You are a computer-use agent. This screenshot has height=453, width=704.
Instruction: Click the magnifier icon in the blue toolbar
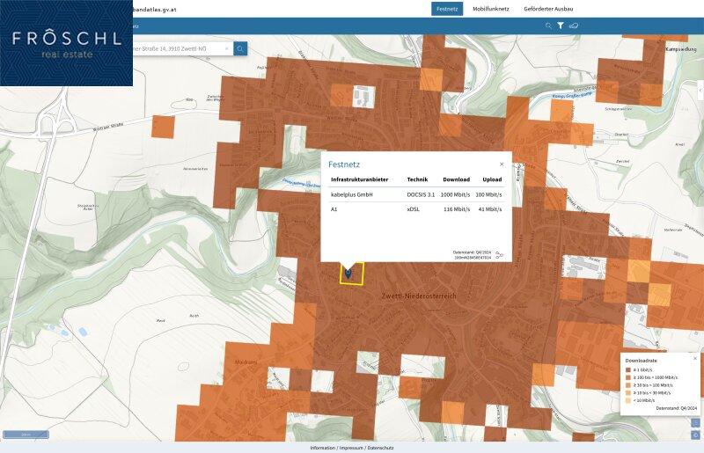548,26
